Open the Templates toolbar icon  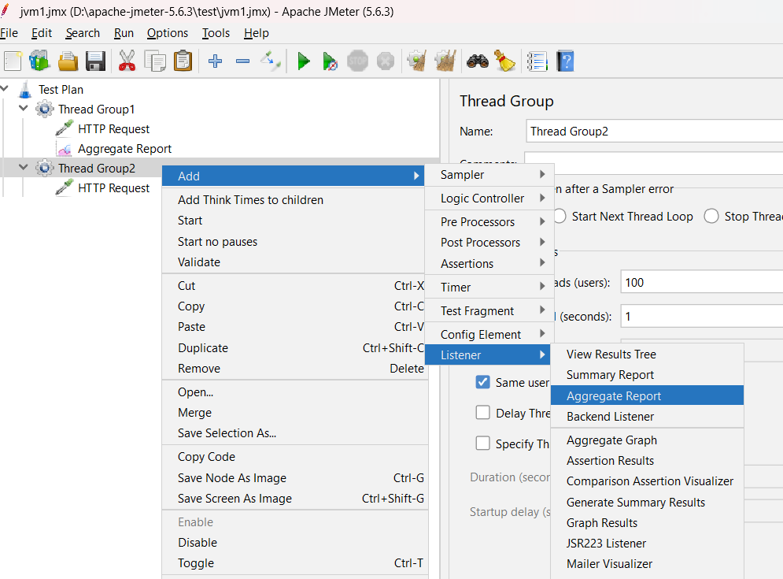pos(39,61)
